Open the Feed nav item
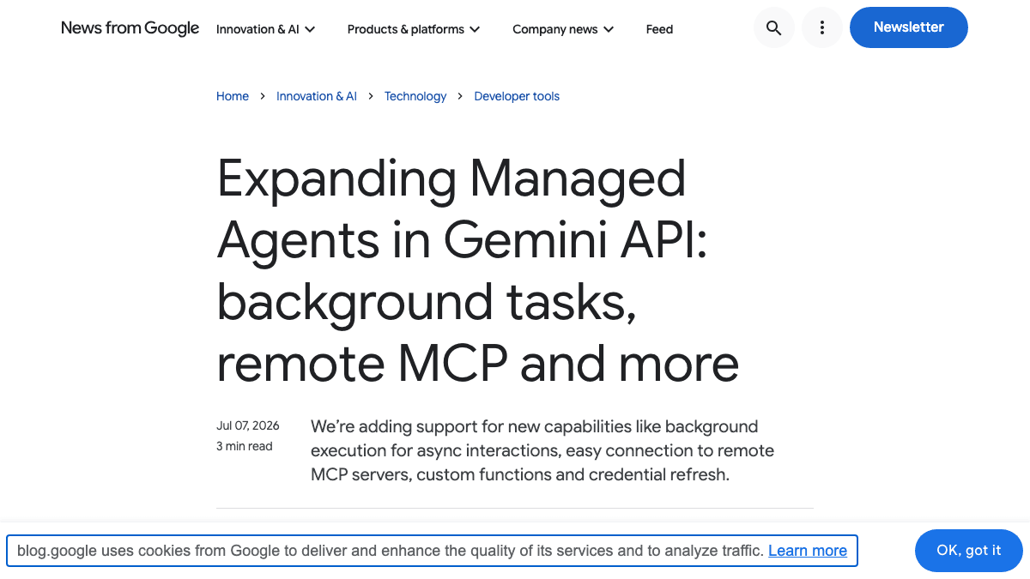Image resolution: width=1030 pixels, height=579 pixels. 659,29
